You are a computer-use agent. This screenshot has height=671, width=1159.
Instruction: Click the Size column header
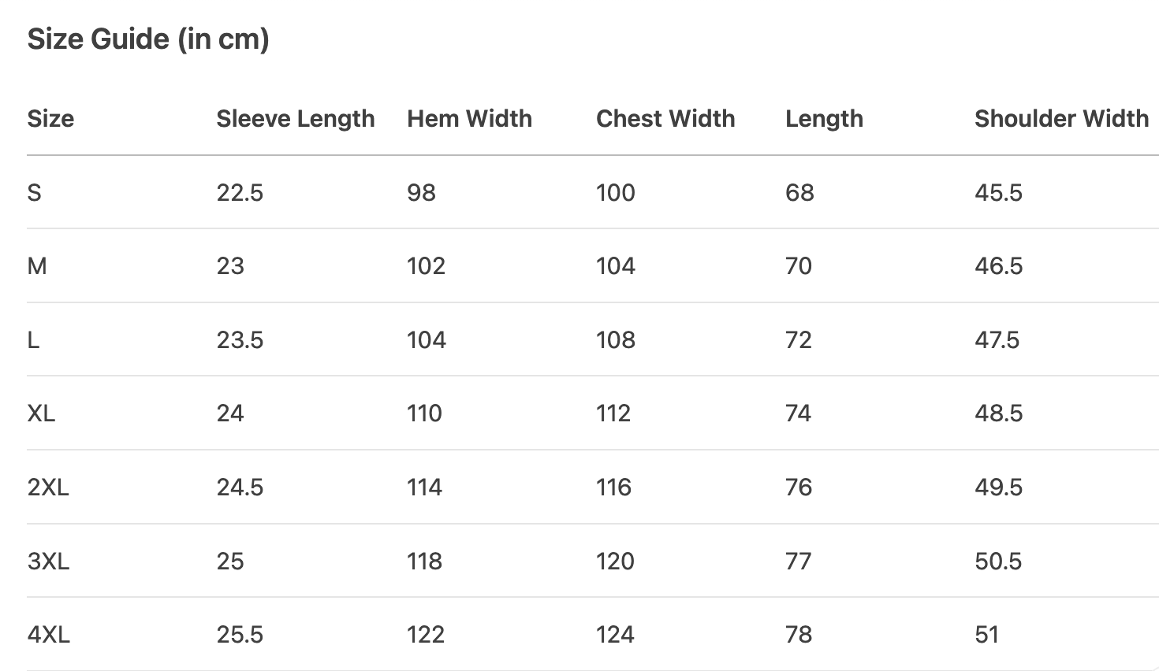tap(50, 119)
